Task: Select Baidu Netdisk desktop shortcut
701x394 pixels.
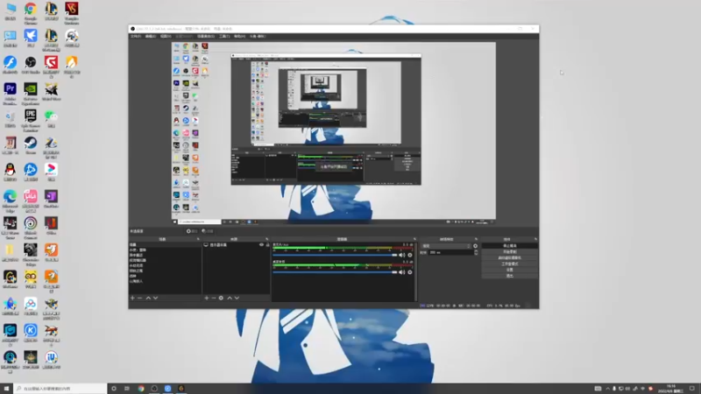Action: pos(31,306)
